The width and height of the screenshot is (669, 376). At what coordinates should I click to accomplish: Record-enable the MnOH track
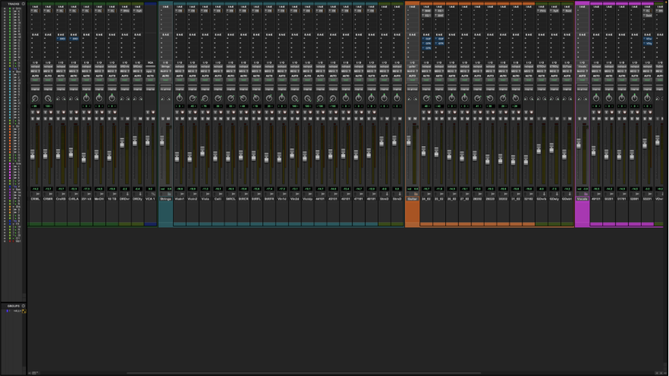pos(102,112)
